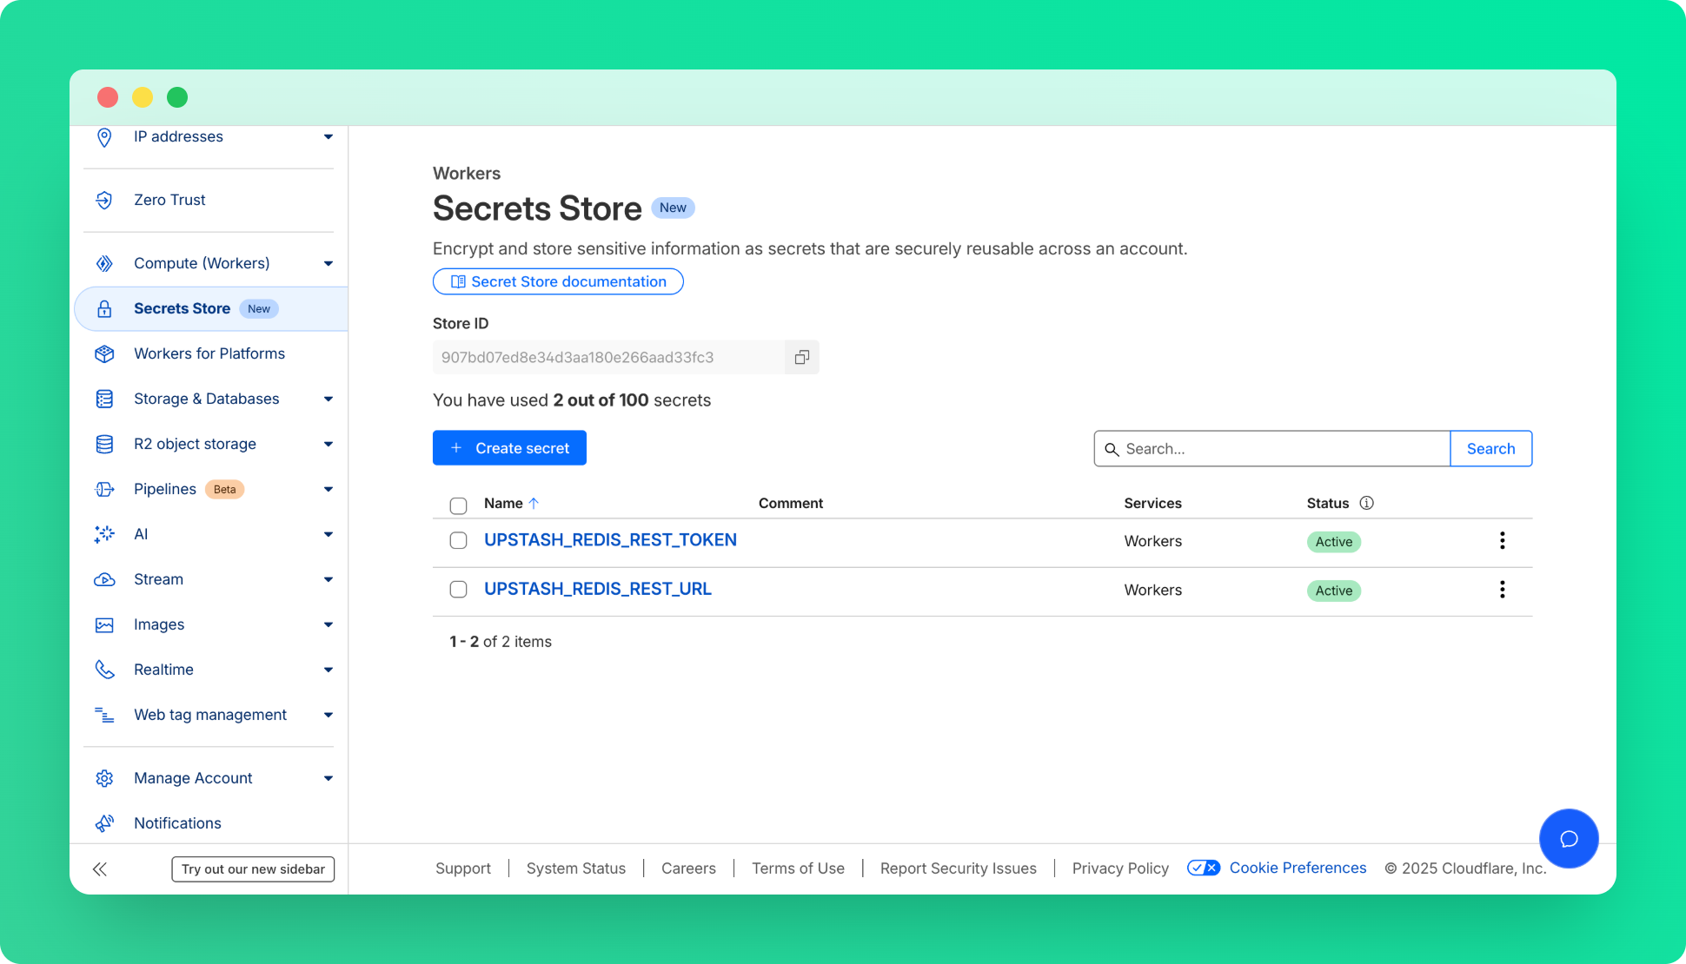Viewport: 1686px width, 964px height.
Task: Click the Active status badge for UPSTASH_REDIS_REST_TOKEN
Action: point(1333,542)
